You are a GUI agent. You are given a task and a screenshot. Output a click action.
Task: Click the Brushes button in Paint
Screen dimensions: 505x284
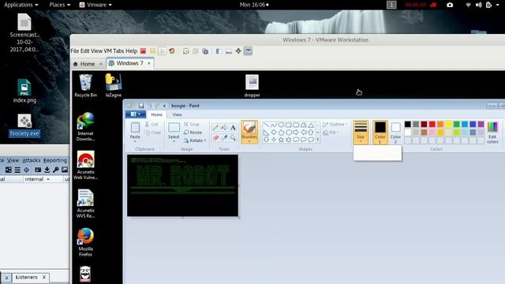pyautogui.click(x=249, y=132)
